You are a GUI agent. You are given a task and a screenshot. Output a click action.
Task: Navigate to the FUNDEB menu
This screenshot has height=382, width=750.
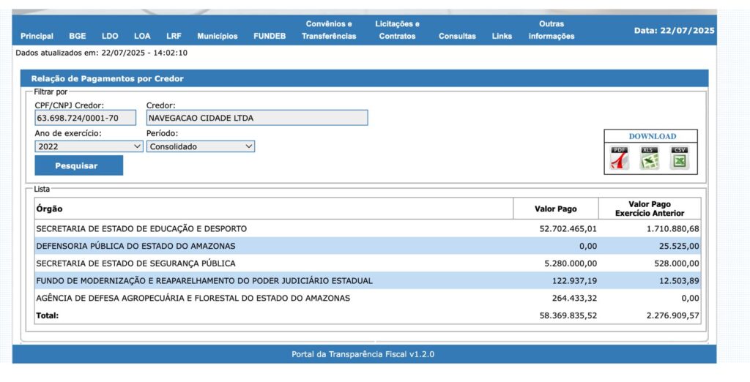pyautogui.click(x=270, y=36)
